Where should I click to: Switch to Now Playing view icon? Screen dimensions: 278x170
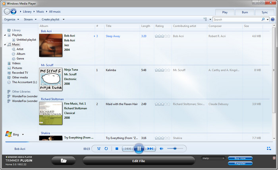(x=269, y=149)
